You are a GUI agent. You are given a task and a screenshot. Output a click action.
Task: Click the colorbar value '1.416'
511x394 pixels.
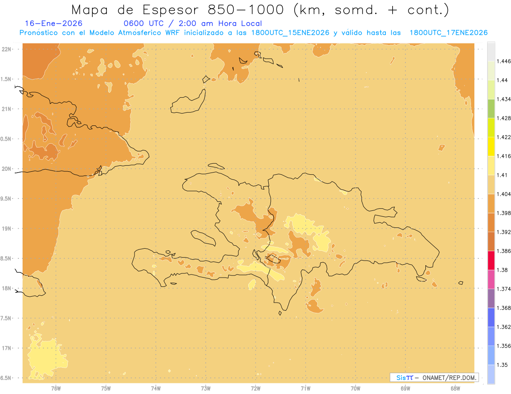coord(504,156)
